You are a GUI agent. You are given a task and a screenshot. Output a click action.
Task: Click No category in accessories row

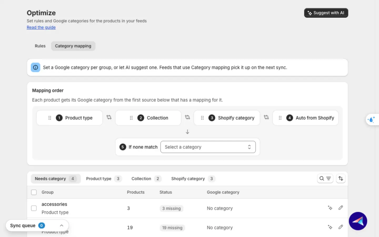220,208
